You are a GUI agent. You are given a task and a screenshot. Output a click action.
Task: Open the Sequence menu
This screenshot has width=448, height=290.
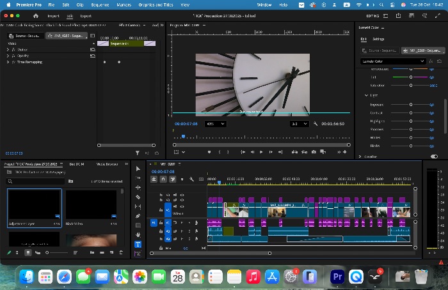[x=100, y=5]
